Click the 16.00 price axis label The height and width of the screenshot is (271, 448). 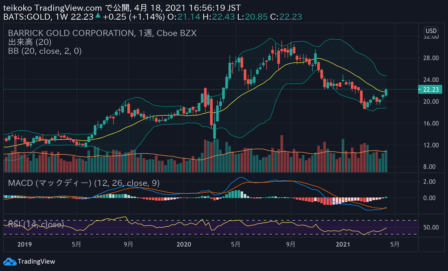pos(431,123)
